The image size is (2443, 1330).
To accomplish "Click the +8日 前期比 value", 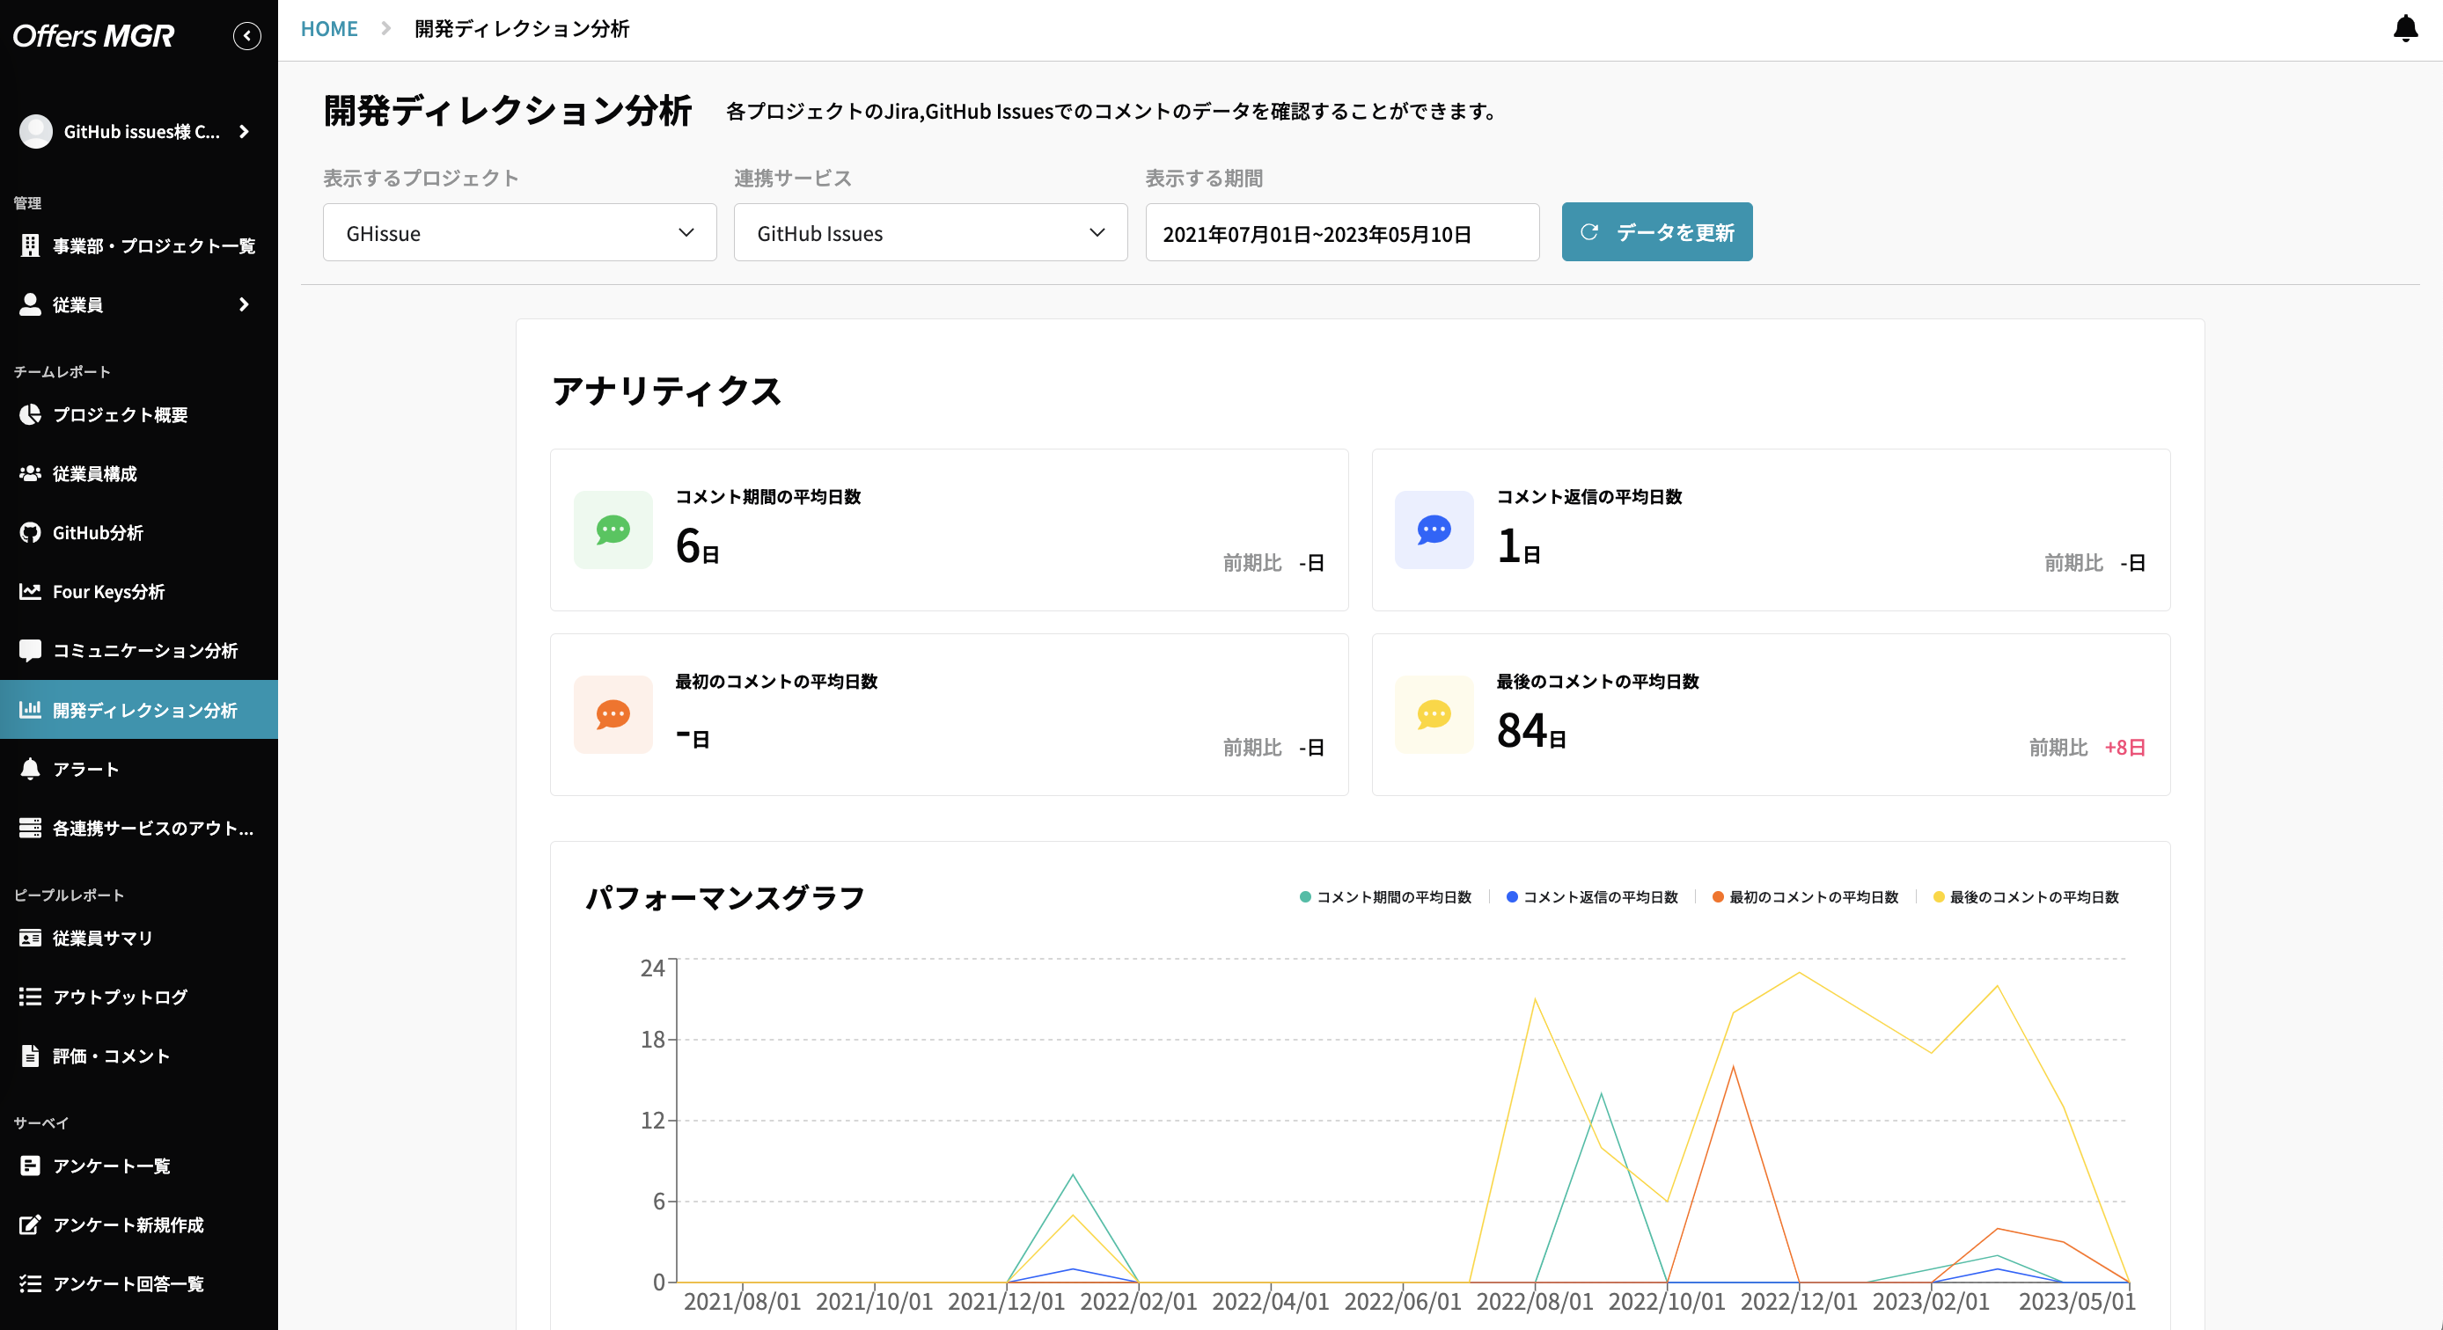I will point(2124,747).
